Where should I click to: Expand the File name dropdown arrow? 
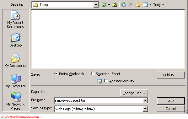[145, 100]
